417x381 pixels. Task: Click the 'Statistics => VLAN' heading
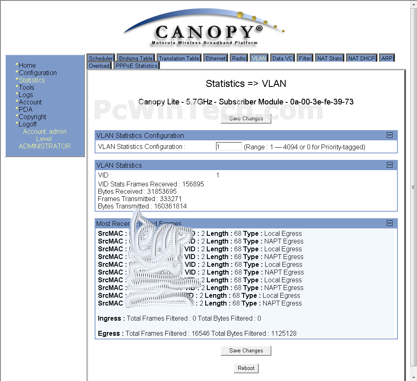pos(246,84)
